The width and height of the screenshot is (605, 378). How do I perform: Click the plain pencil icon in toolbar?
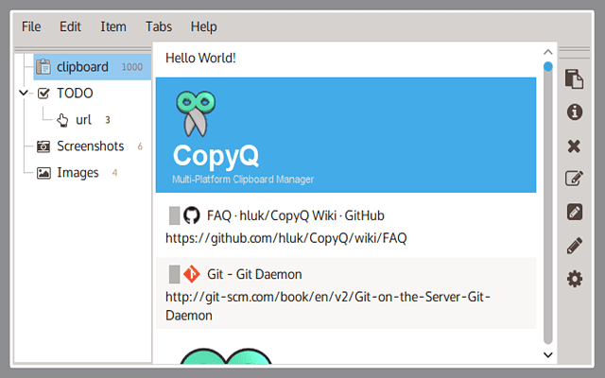[574, 246]
